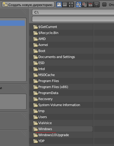114x146 pixels.
Task: Click the folder icon next to $GetCurrent
Action: point(36,27)
